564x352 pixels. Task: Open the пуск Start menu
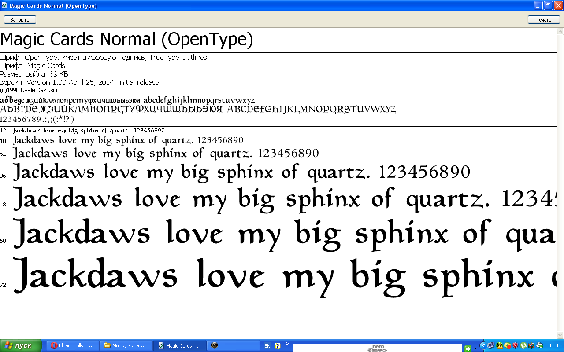click(21, 346)
